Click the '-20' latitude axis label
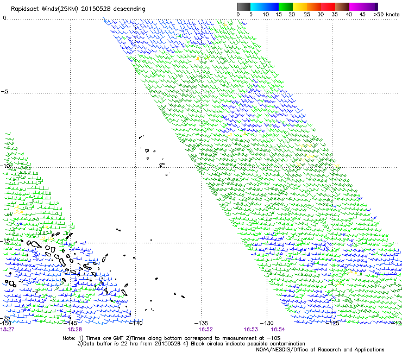 click(5, 318)
